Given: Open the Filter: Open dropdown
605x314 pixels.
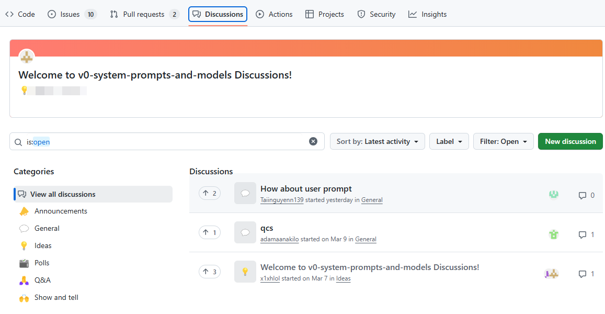Looking at the screenshot, I should (503, 141).
